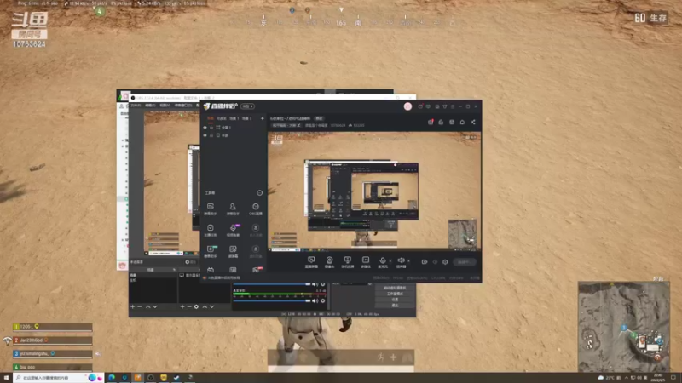
Task: Open the OBS streaming tool in the toolbox
Action: click(255, 209)
